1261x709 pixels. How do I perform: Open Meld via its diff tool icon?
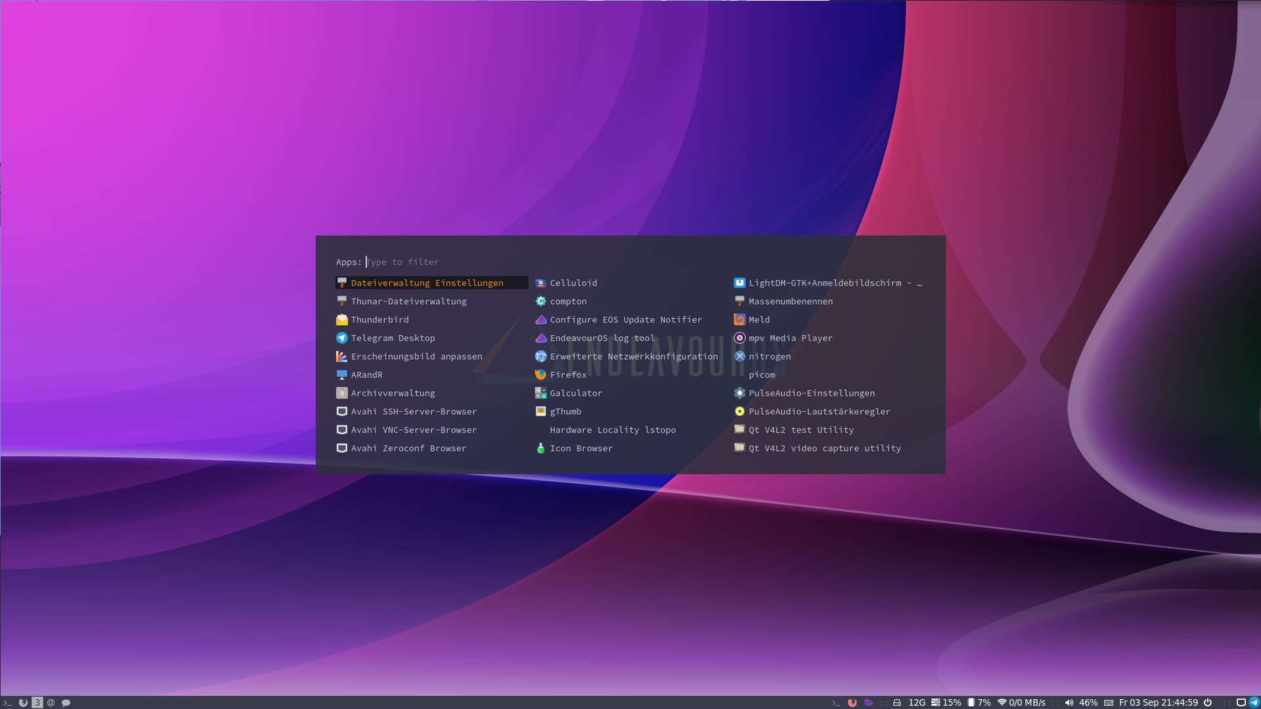[x=740, y=320]
